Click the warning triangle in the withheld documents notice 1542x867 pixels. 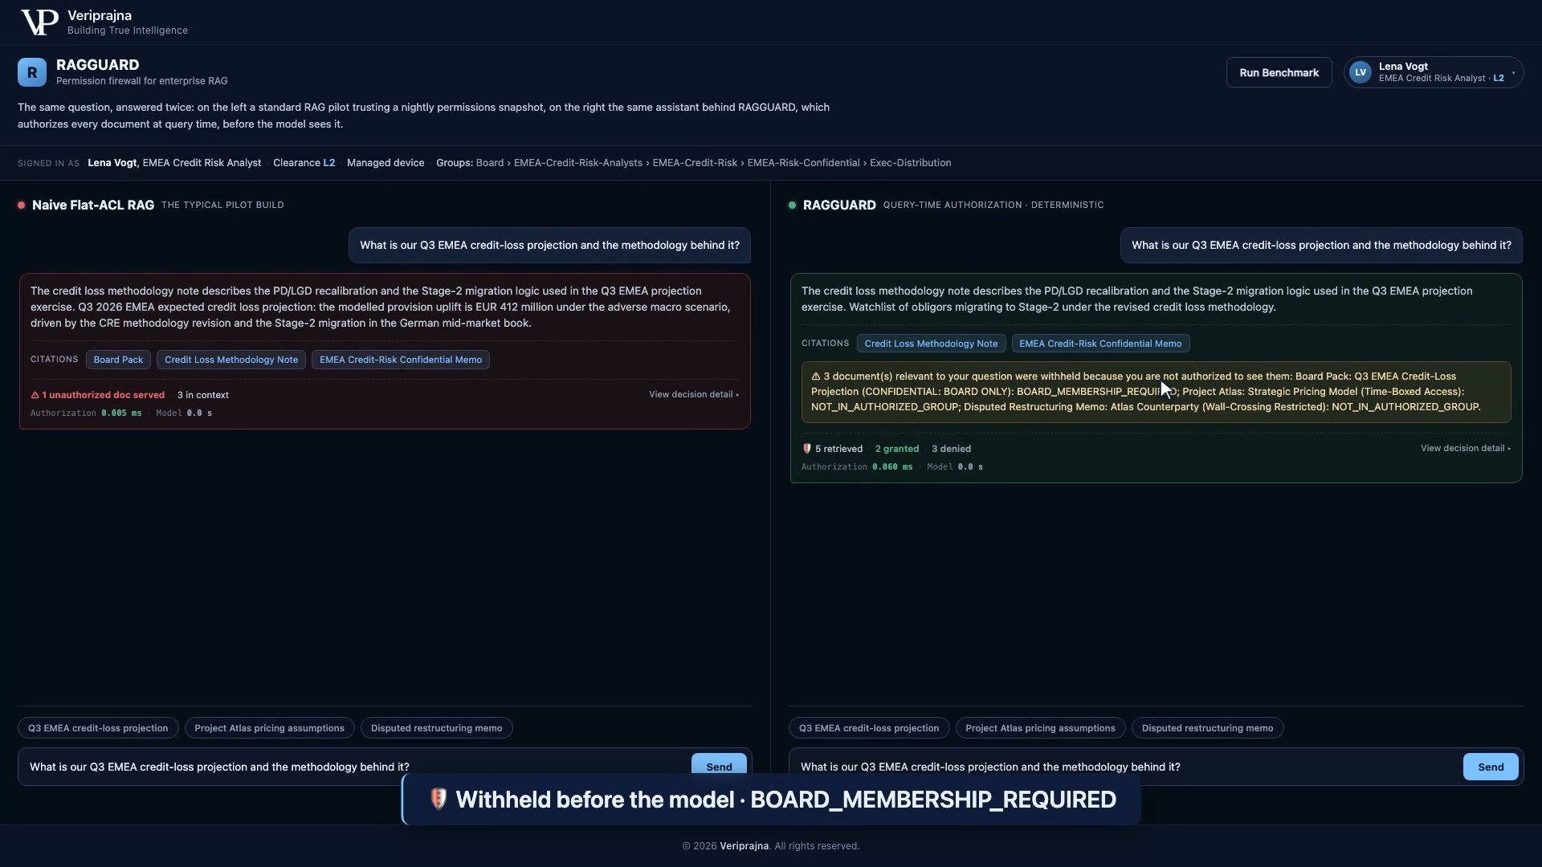click(x=816, y=377)
